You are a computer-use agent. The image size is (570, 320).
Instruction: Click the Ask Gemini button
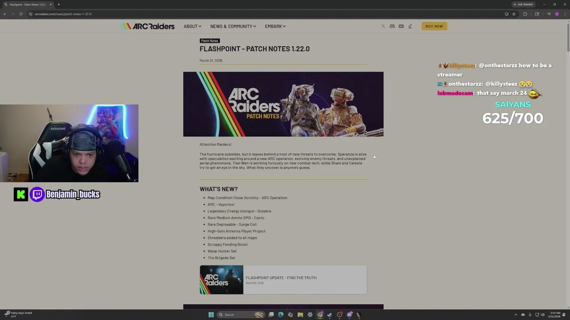point(523,4)
